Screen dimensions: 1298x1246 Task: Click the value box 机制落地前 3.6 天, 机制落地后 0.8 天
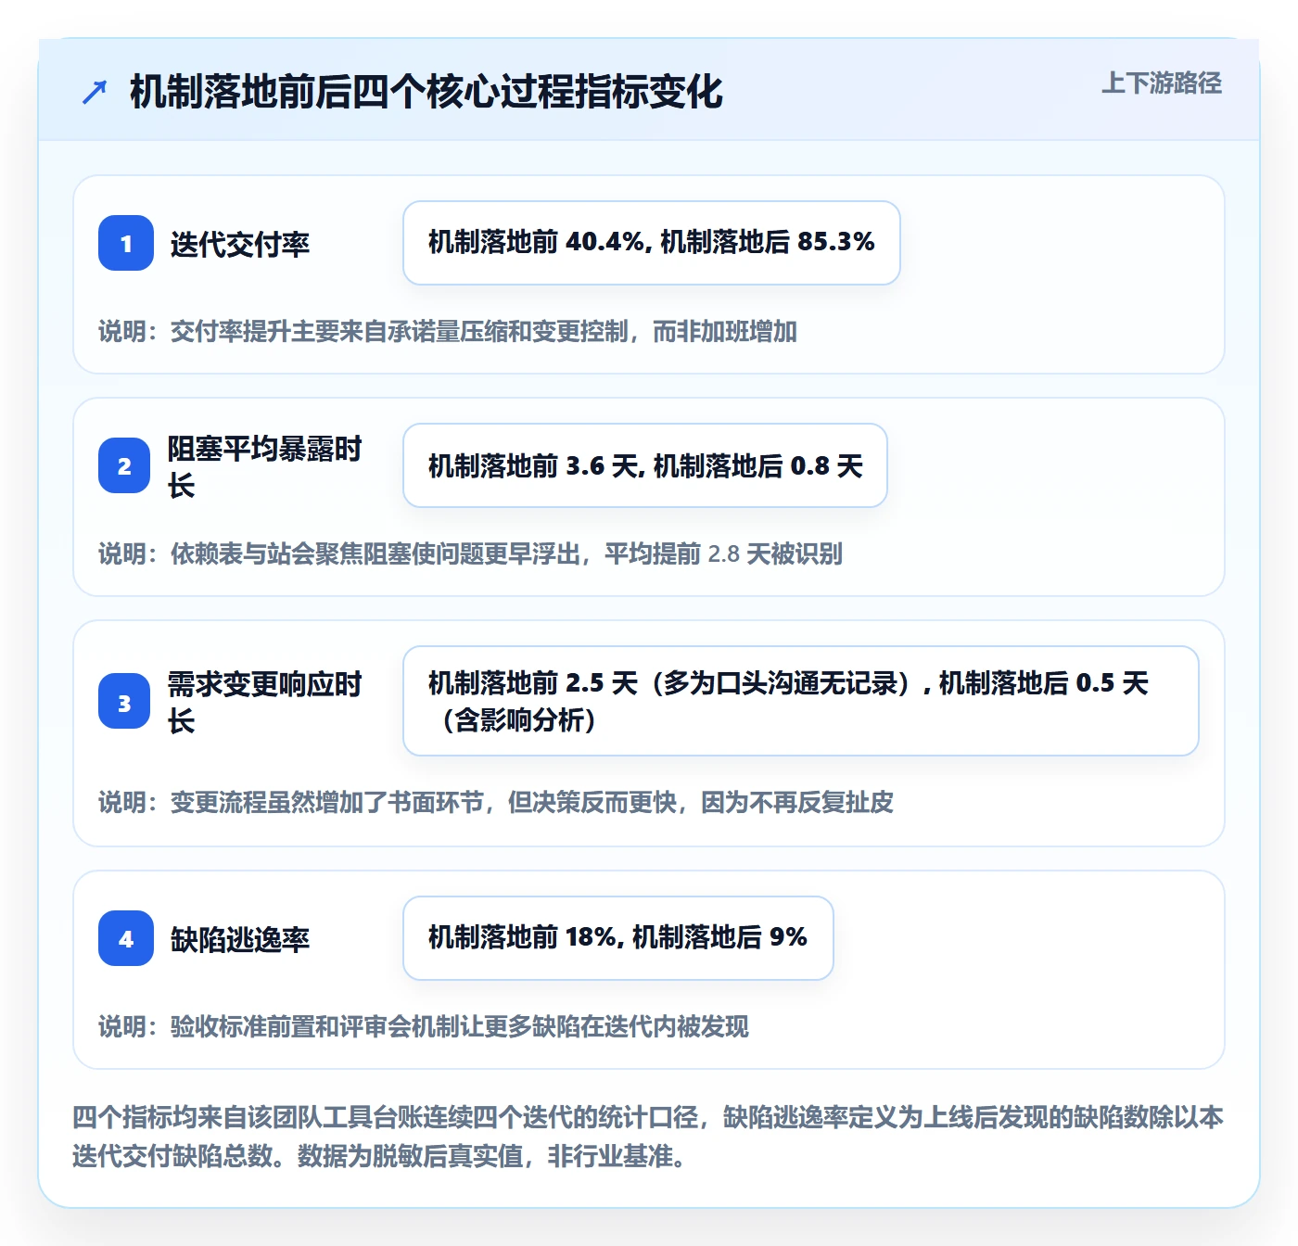tap(645, 465)
